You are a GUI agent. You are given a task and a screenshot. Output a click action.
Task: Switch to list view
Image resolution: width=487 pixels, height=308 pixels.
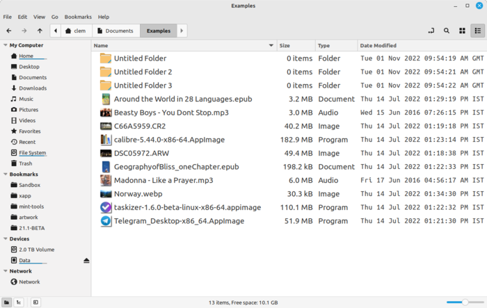tap(477, 31)
